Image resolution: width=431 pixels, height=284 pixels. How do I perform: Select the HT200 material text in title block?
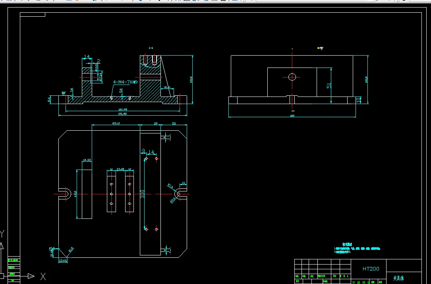[x=371, y=269]
